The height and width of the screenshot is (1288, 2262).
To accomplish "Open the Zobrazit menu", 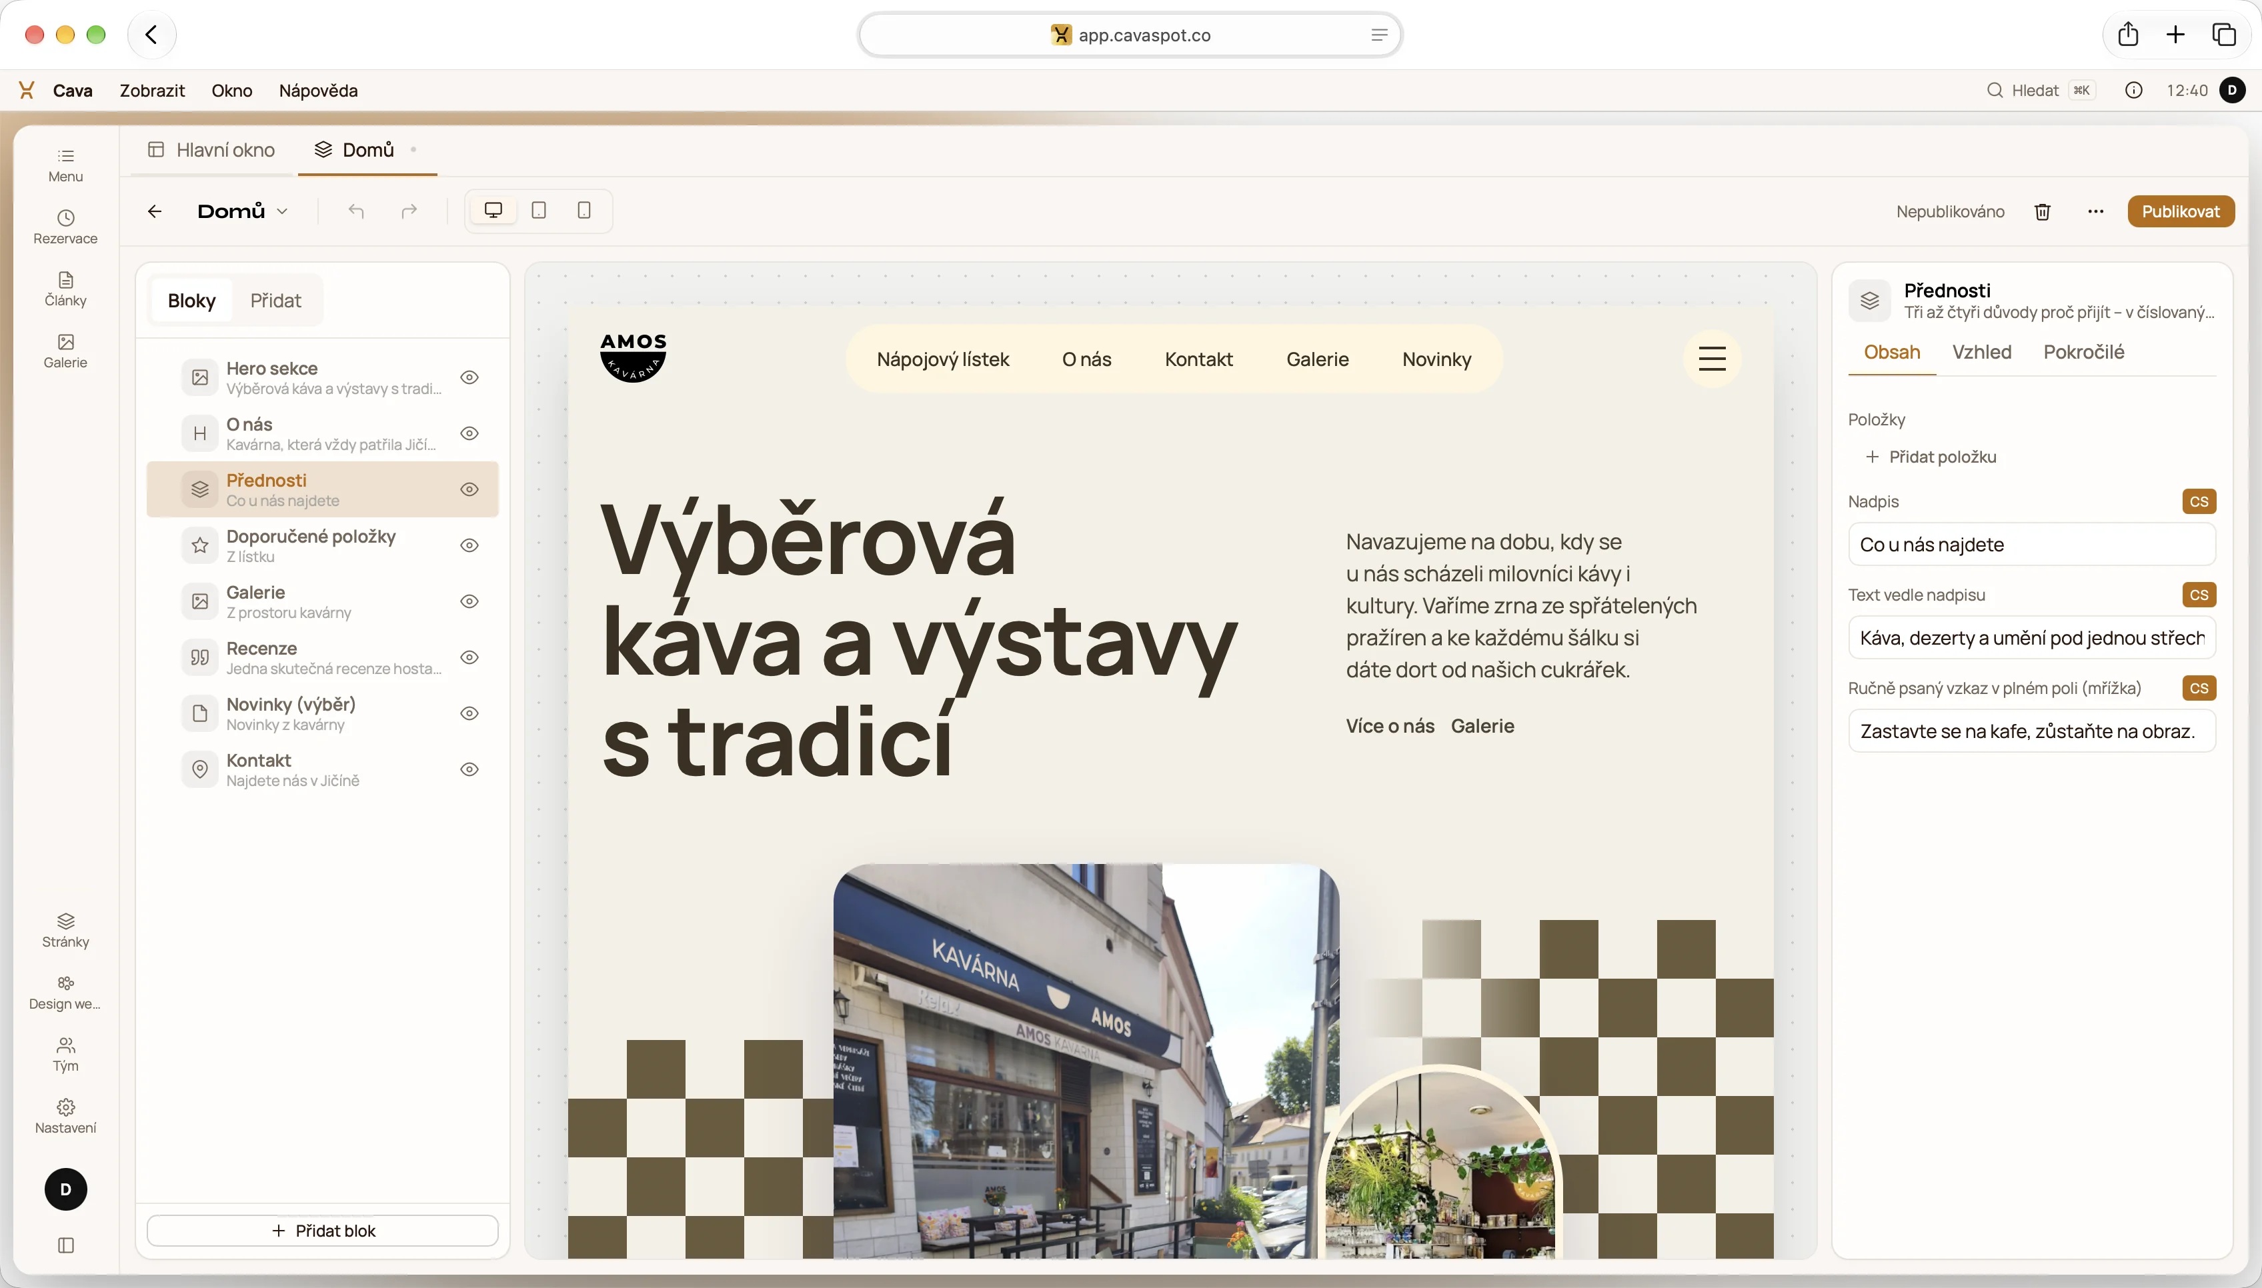I will (x=152, y=90).
